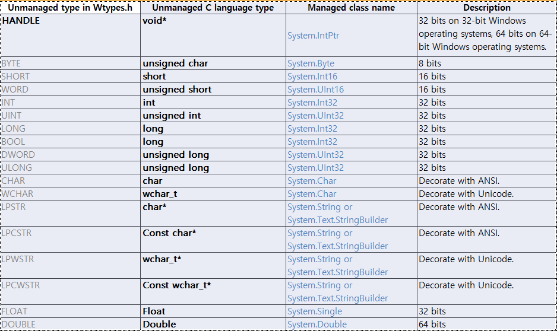
Task: Select the "Managed class name" header
Action: point(352,8)
